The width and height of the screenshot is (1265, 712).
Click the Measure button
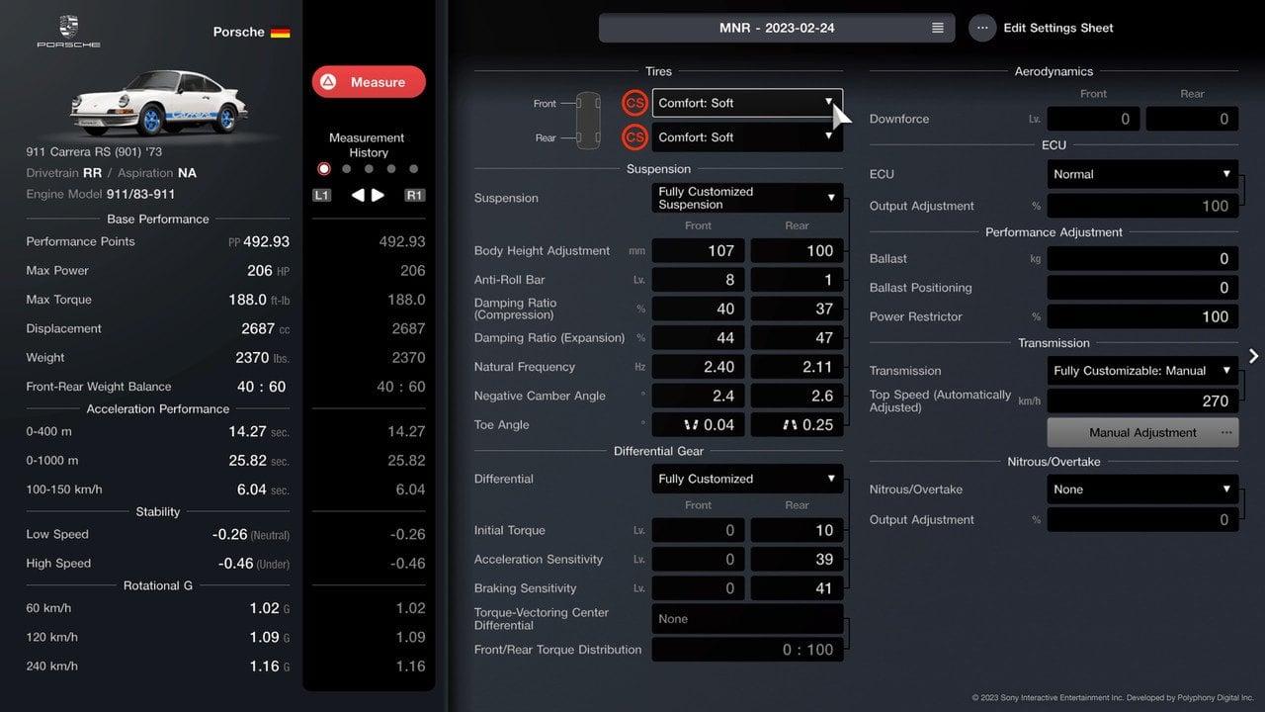pyautogui.click(x=369, y=82)
